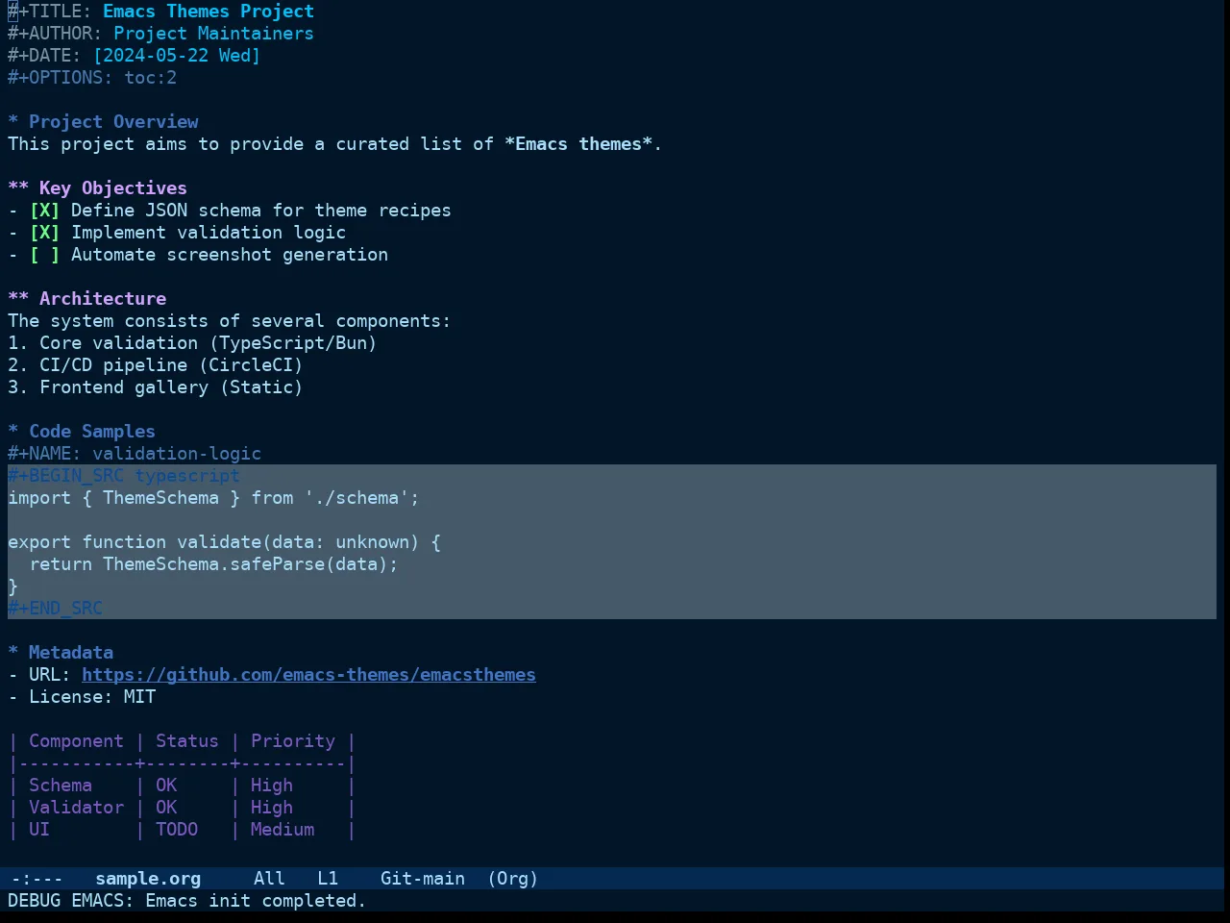The image size is (1230, 923).
Task: Click the 'return ThemeSchema.safeParse(data);' line
Action: [213, 564]
